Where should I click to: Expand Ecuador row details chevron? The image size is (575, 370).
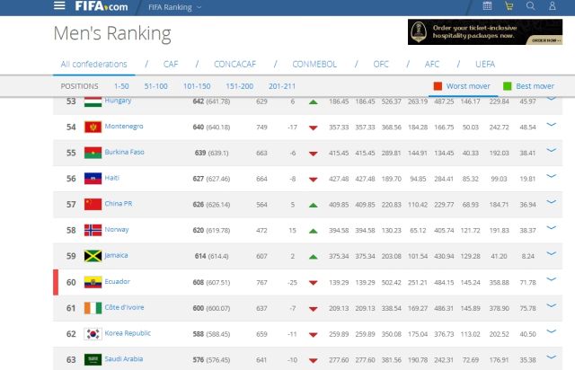click(552, 282)
